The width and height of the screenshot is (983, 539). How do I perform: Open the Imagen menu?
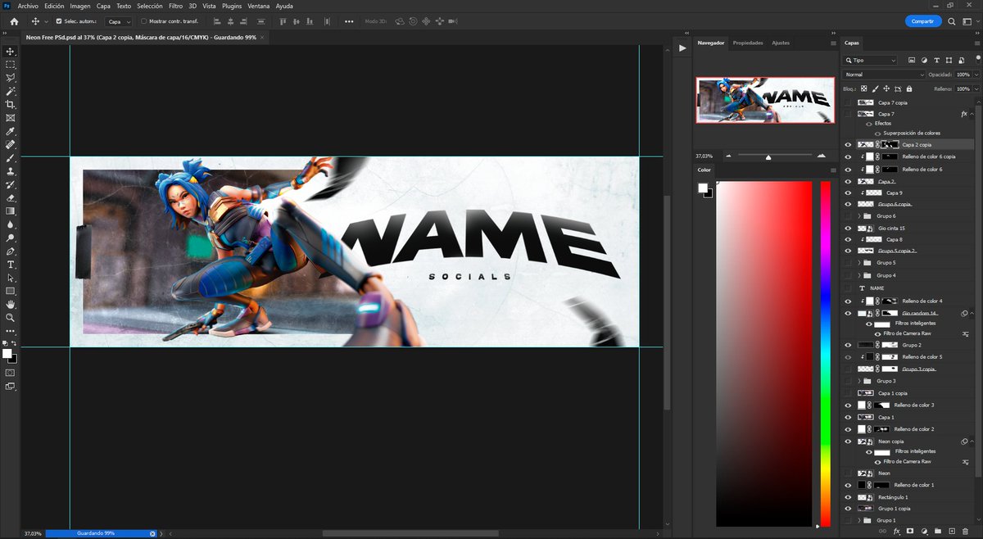point(80,6)
